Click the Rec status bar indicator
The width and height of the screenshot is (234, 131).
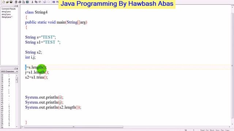click(x=222, y=130)
